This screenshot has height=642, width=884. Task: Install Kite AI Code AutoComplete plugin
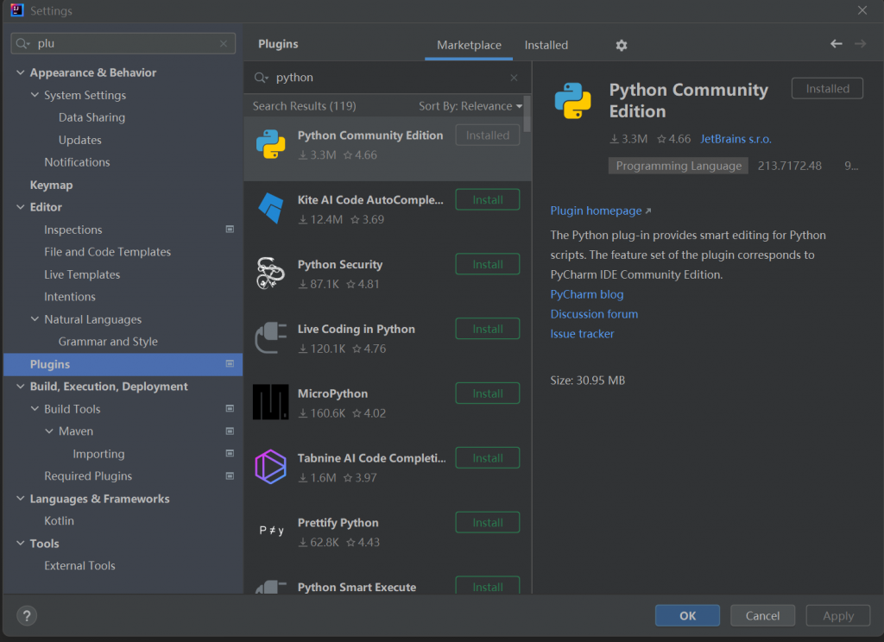[x=487, y=199]
